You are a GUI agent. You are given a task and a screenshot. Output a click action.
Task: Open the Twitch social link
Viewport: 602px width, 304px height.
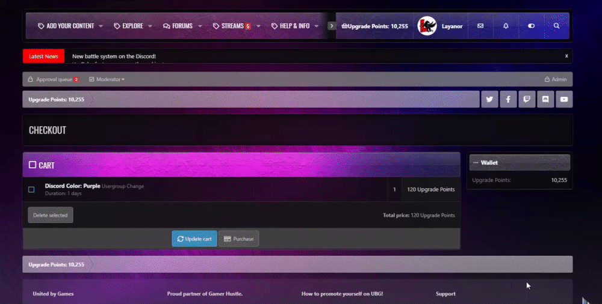(x=527, y=99)
